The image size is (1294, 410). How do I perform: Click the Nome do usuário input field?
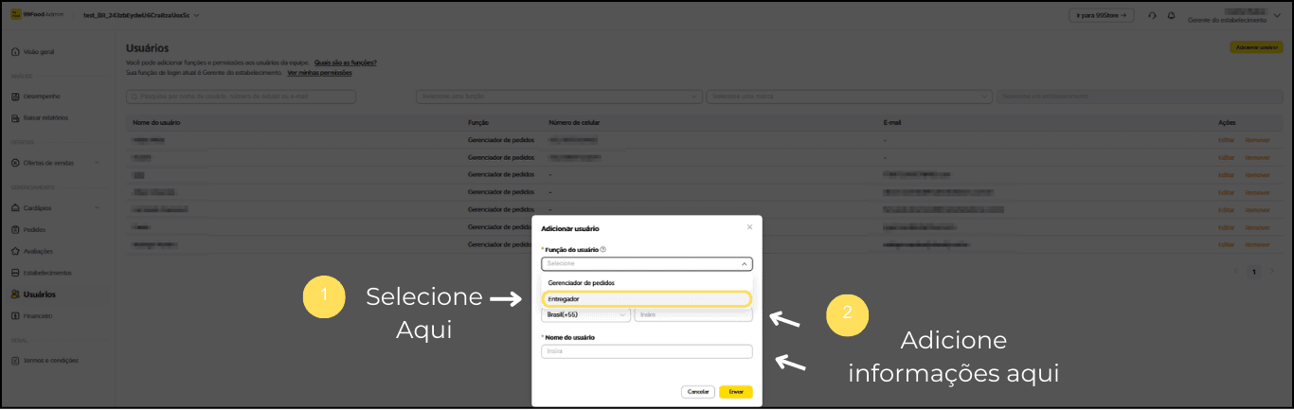coord(646,351)
